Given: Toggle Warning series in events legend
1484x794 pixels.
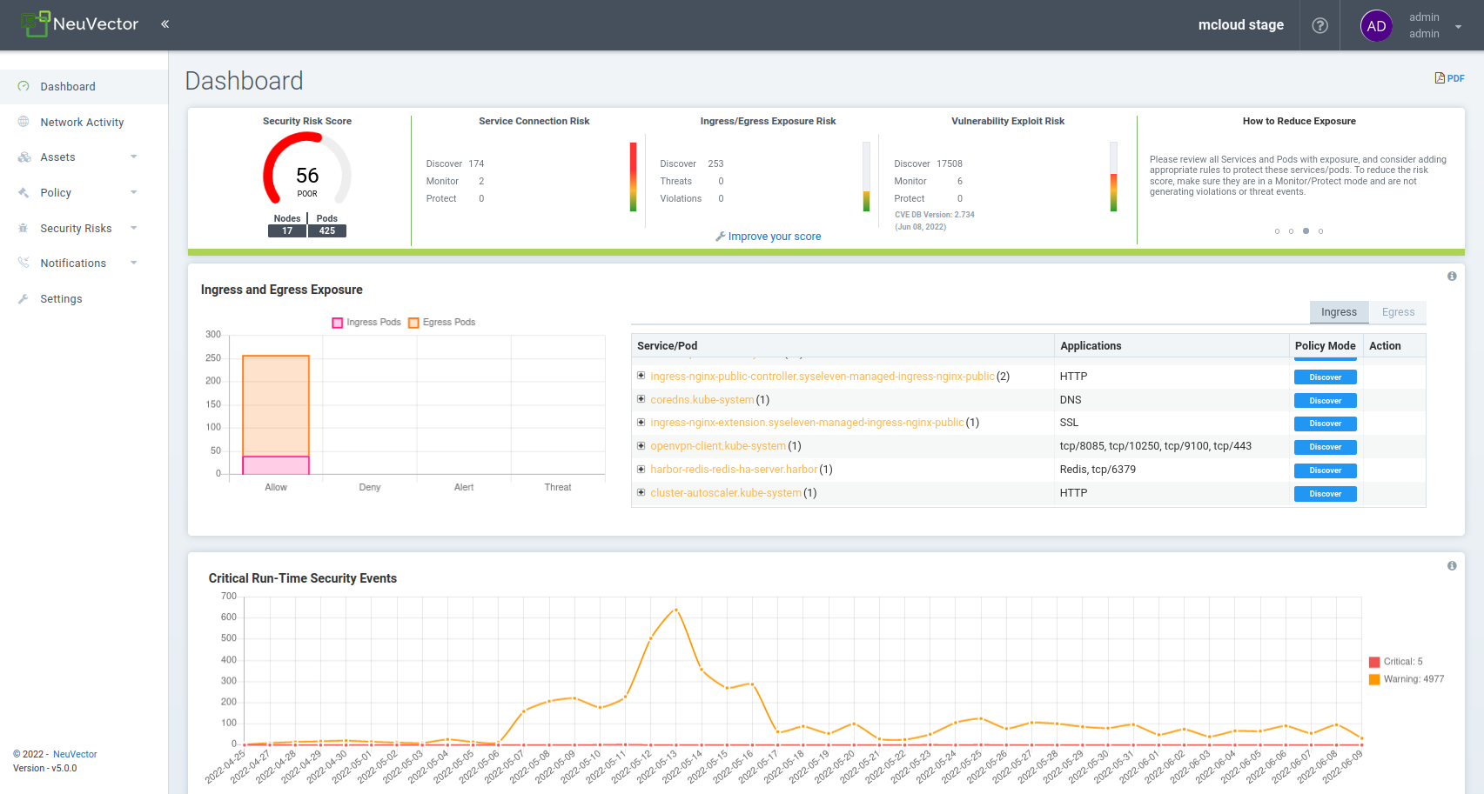Looking at the screenshot, I should [1406, 679].
